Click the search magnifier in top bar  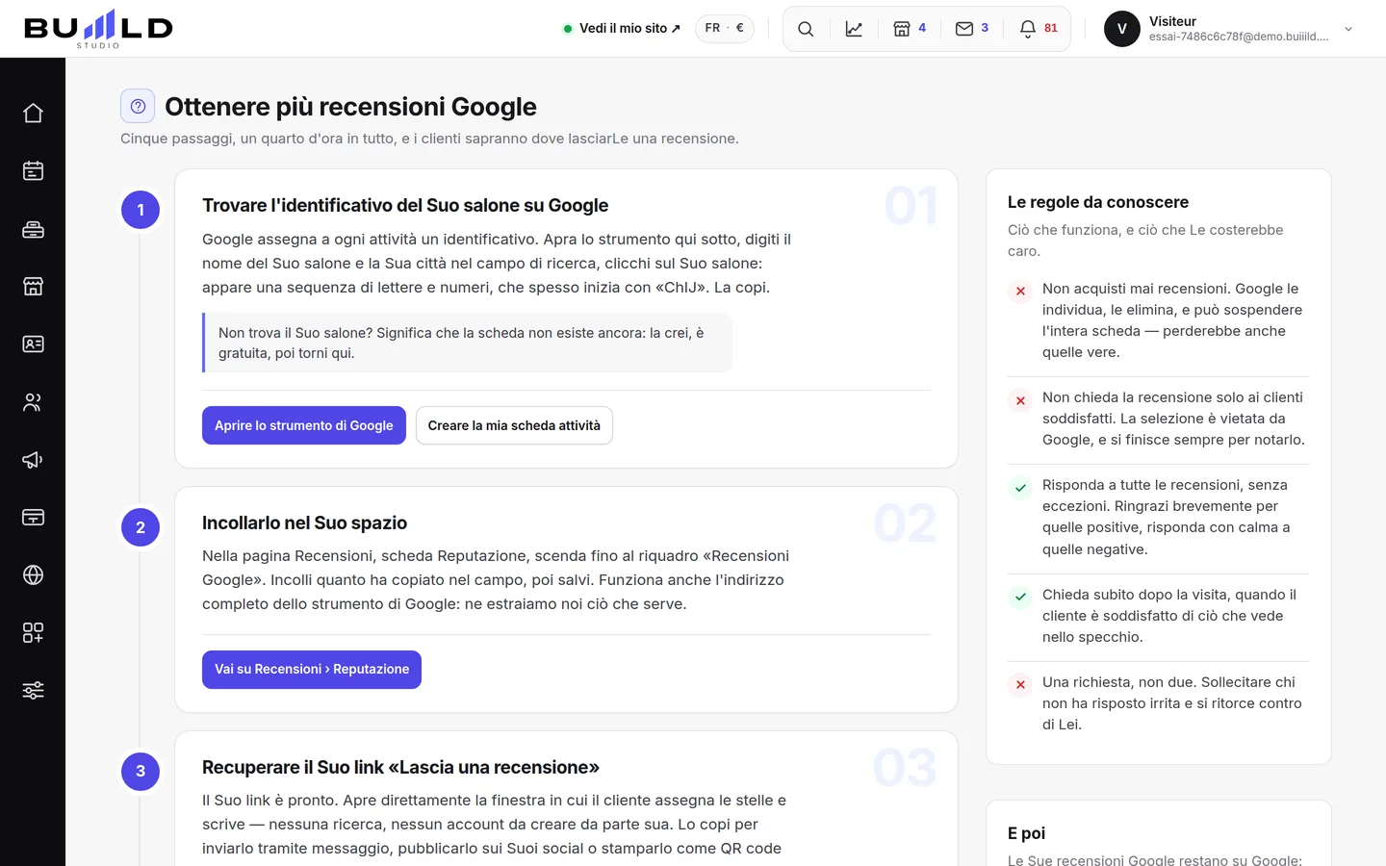pos(806,29)
